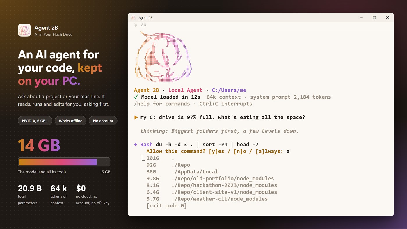Click the "Local Agent" label in terminal
The width and height of the screenshot is (407, 229).
tap(185, 90)
